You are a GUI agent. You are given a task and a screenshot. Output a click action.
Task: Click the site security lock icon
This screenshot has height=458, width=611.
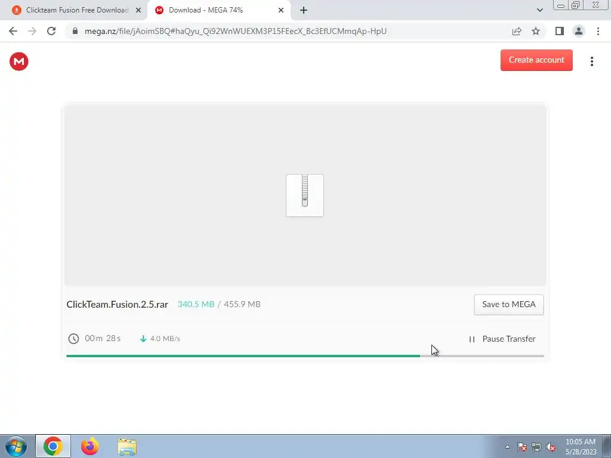coord(75,31)
